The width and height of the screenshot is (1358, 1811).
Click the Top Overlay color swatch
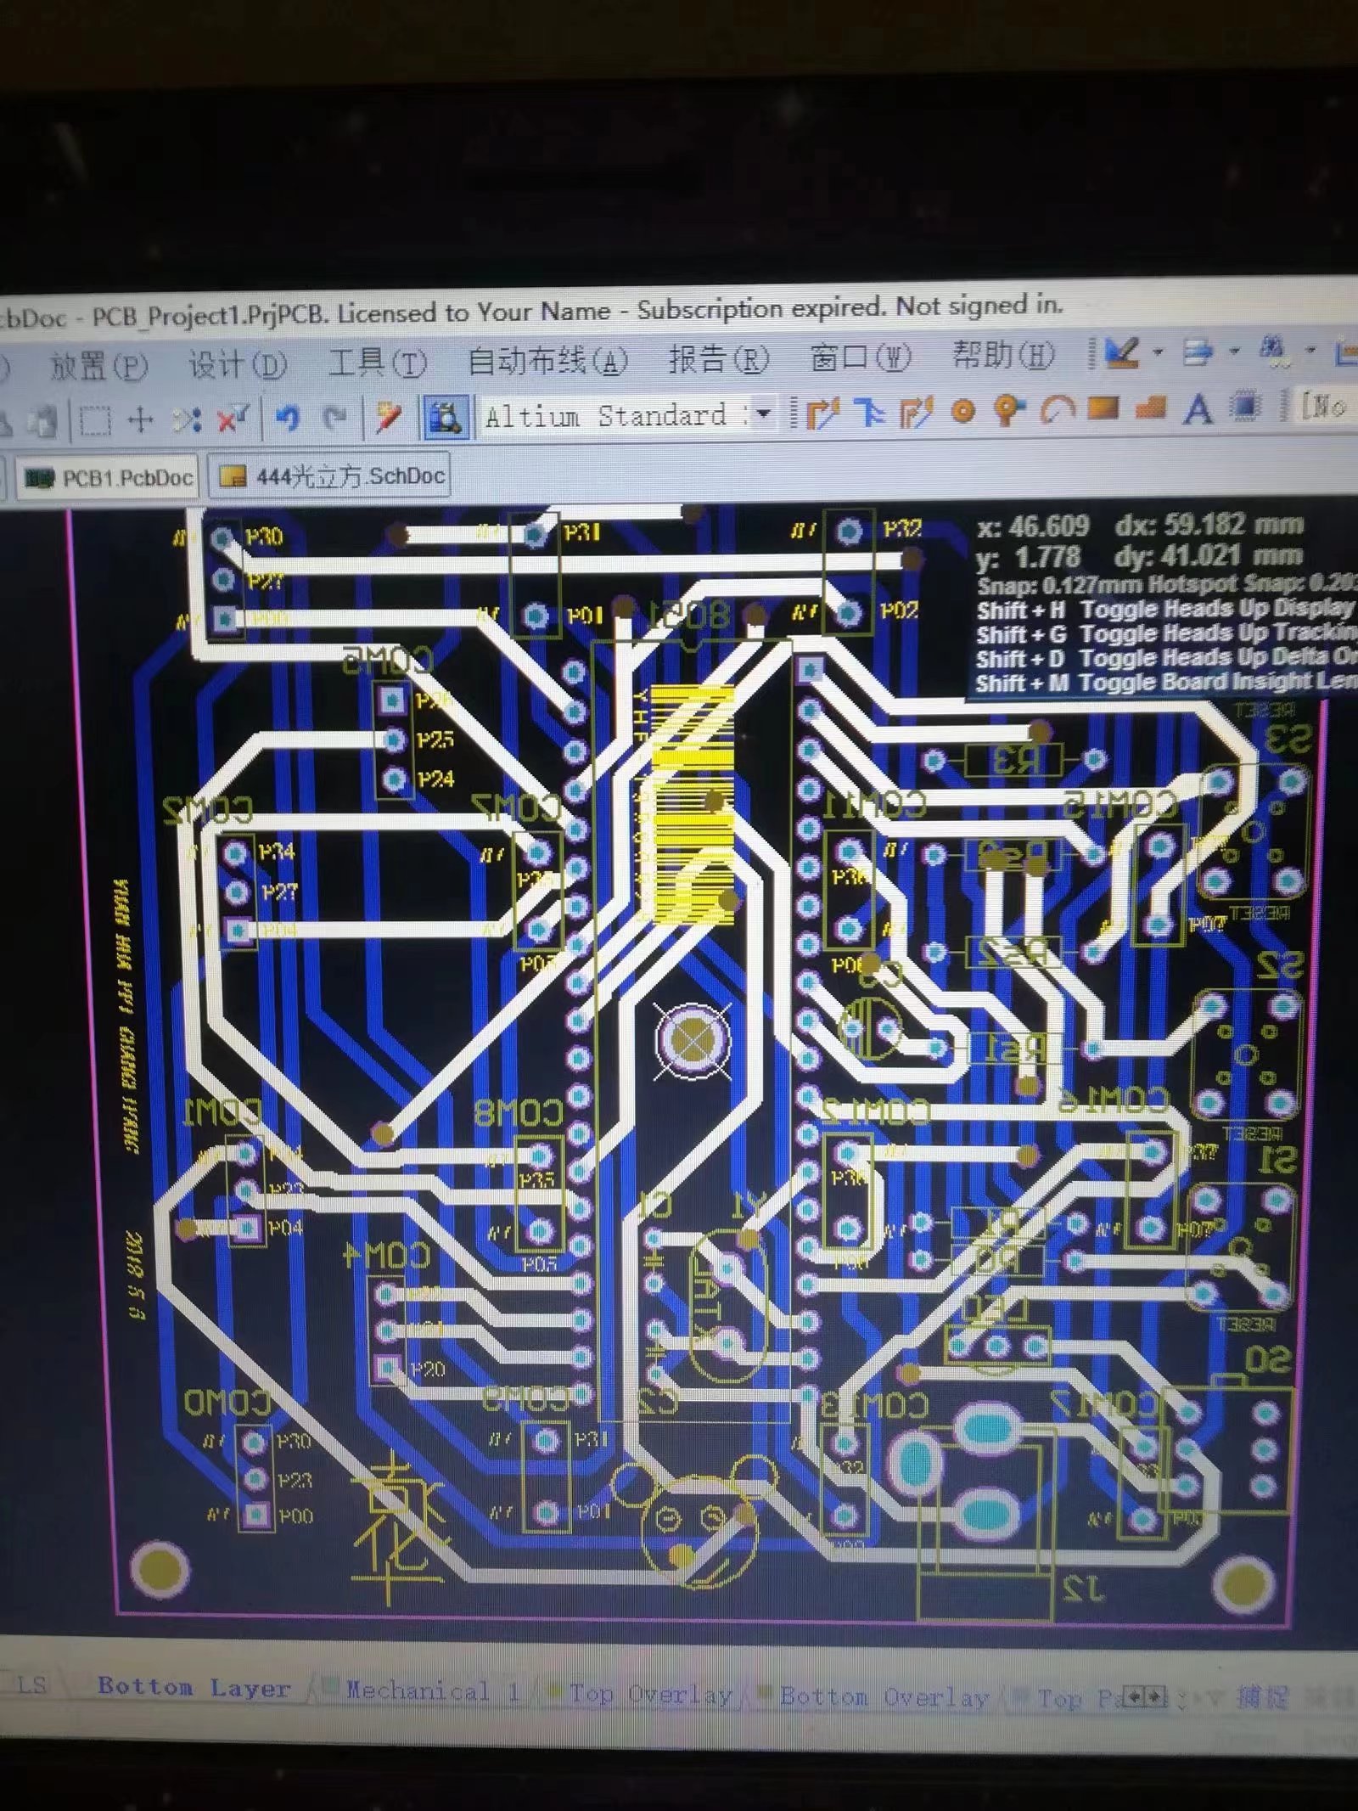click(557, 1690)
